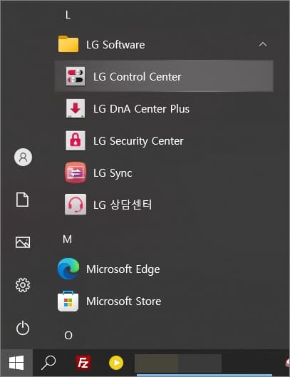Launch Microsoft Edge browser icon
Screen dimensions: 290x377
[68, 269]
